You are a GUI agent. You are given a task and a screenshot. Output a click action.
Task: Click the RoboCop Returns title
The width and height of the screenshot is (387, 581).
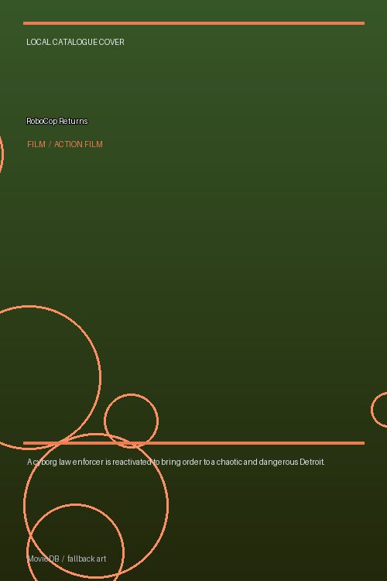point(57,121)
